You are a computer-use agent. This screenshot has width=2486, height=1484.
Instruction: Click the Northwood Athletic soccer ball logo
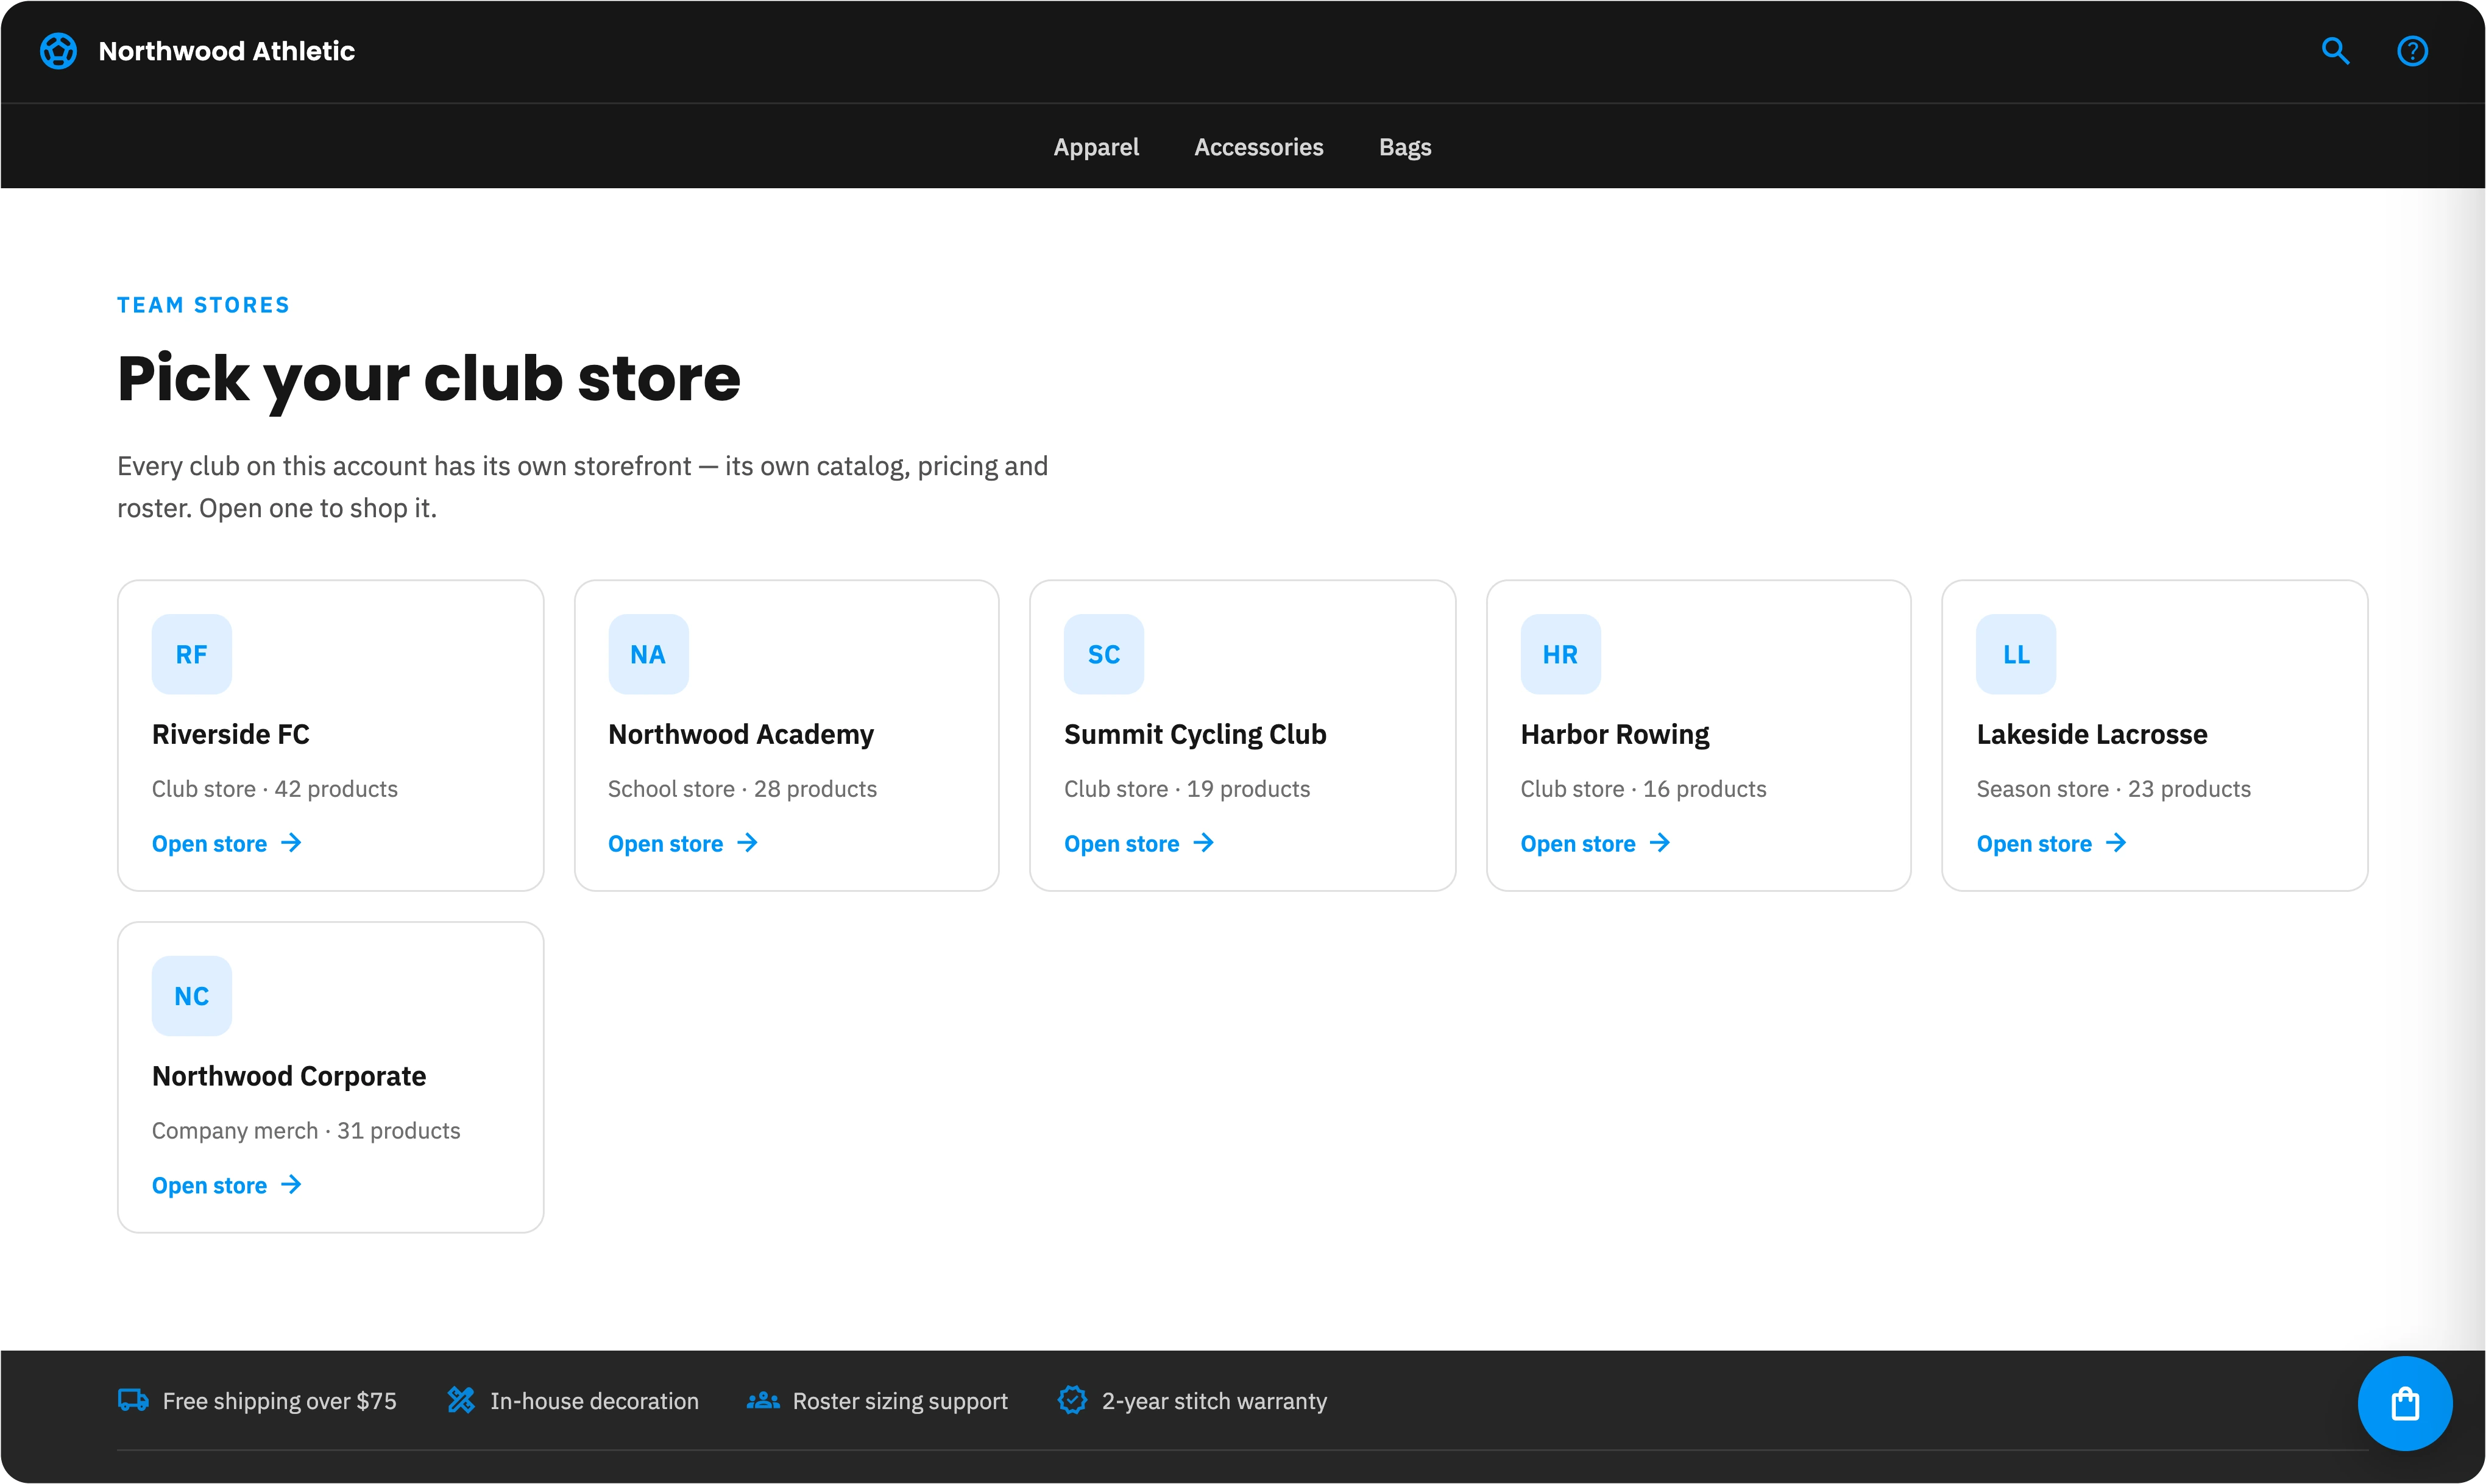click(x=58, y=51)
